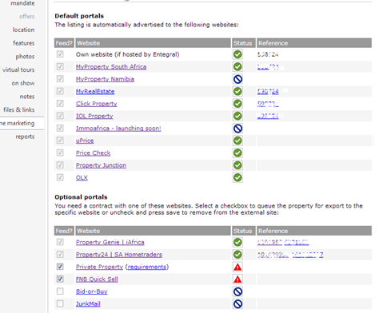Click the OLX feed checkbox
This screenshot has height=313, width=379.
tap(60, 177)
